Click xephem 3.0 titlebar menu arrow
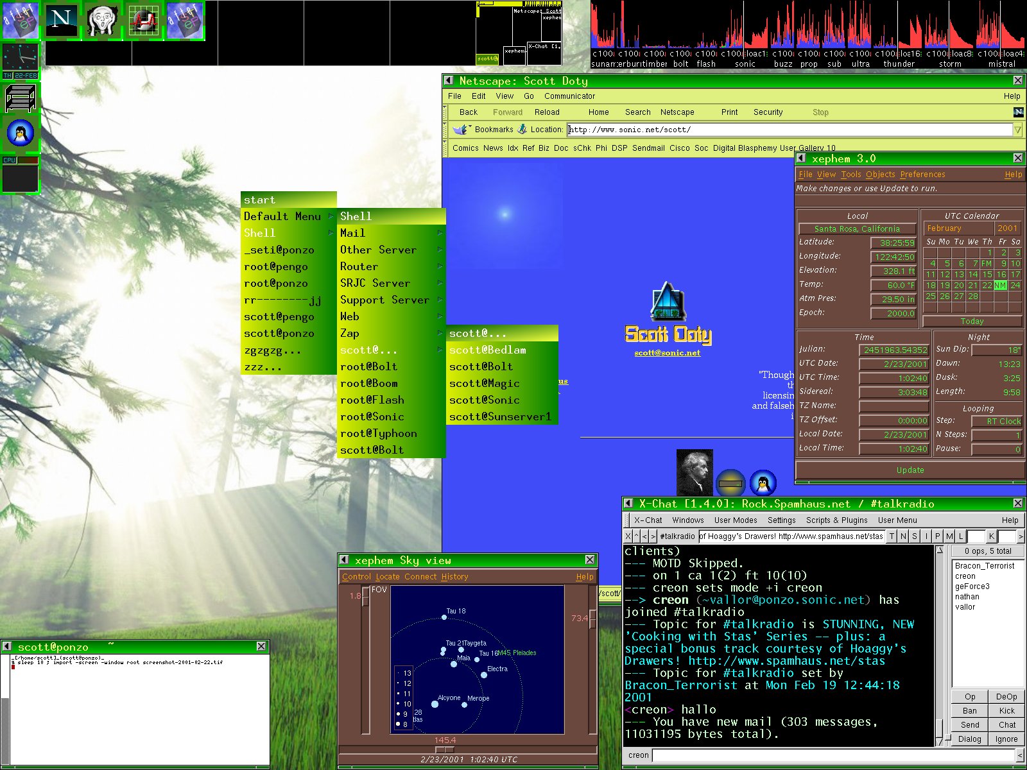This screenshot has width=1027, height=770. [x=801, y=158]
